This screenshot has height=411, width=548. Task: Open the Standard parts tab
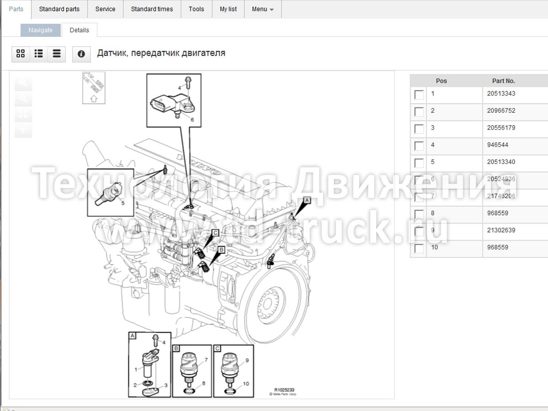tap(59, 9)
